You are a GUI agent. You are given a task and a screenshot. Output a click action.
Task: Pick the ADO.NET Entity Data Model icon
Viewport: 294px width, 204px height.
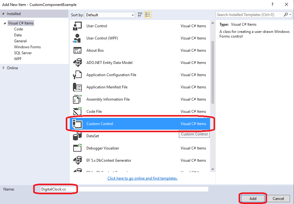[x=77, y=62]
